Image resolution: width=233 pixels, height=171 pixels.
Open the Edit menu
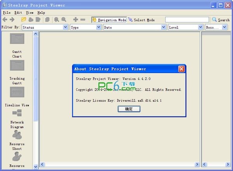tap(18, 13)
